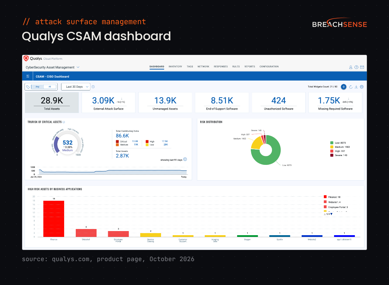The image size is (389, 285).
Task: Click the tag filter icon
Action: pos(28,87)
